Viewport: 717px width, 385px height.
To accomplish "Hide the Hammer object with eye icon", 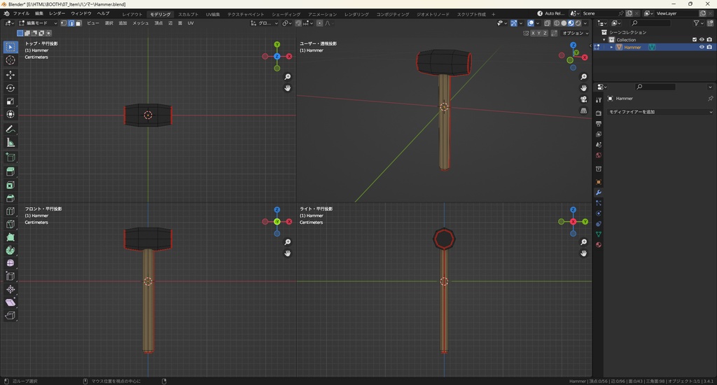I will point(702,48).
